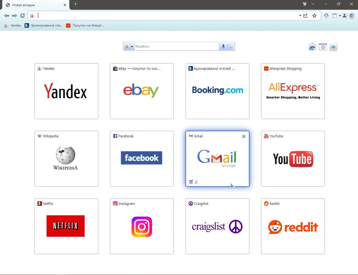Open the Facebook speed dial tile

142,159
